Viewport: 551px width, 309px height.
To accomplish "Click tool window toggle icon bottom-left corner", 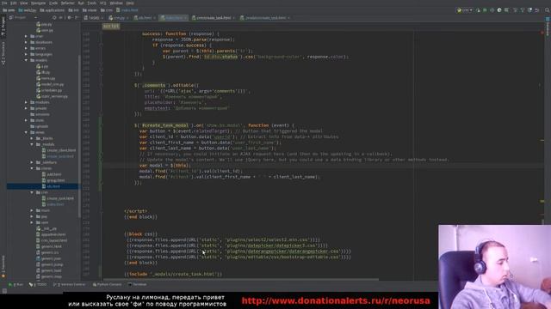I will [x=3, y=290].
